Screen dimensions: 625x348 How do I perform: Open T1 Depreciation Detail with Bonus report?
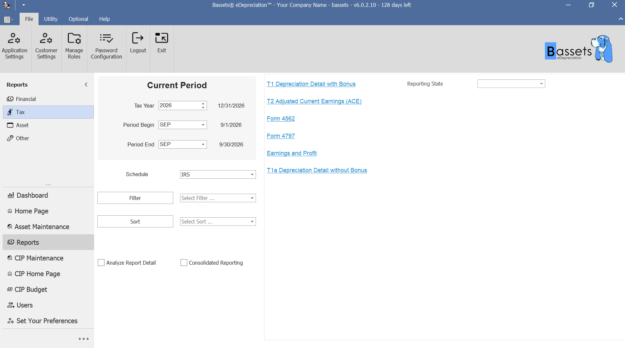tap(311, 84)
